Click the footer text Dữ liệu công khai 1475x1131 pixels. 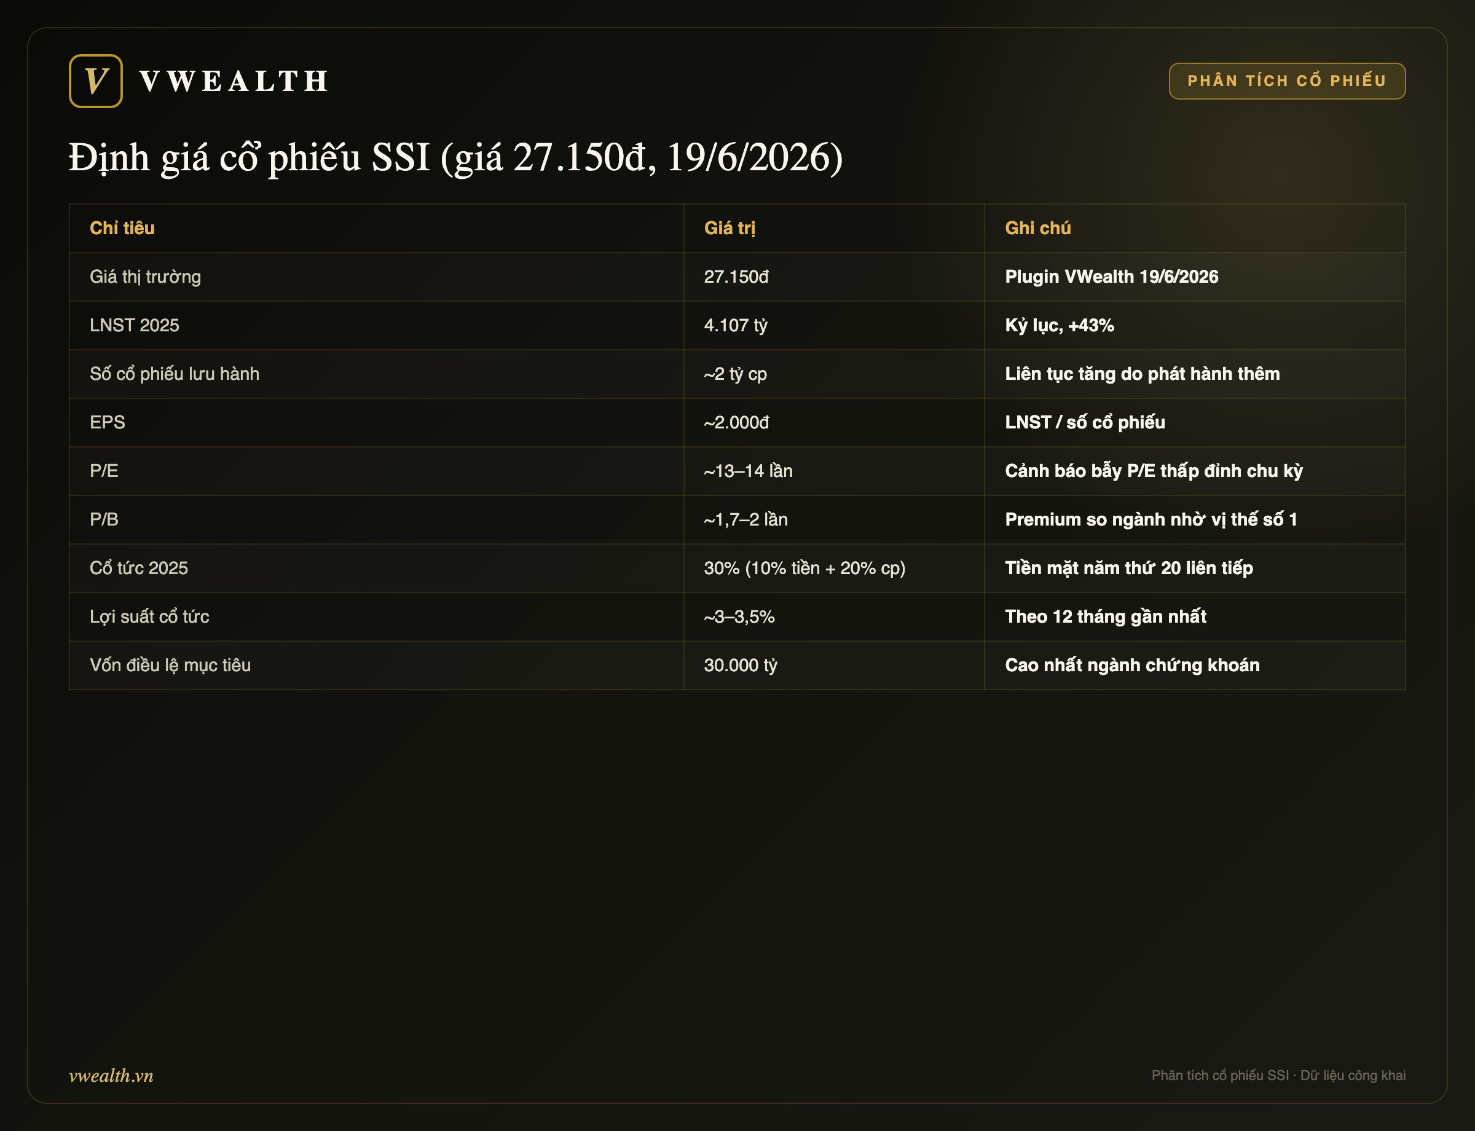tap(1353, 1075)
